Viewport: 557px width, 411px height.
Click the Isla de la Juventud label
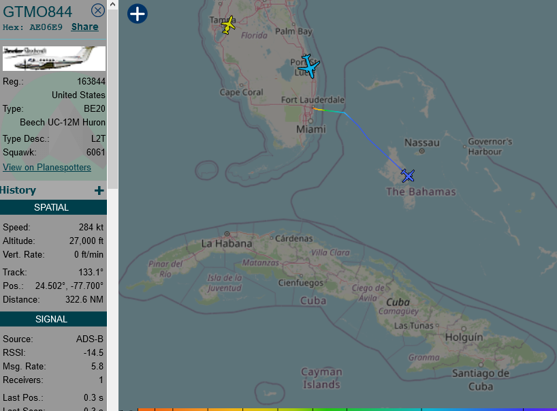(225, 283)
